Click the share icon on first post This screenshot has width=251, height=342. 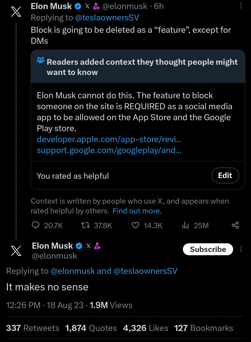coord(235,226)
